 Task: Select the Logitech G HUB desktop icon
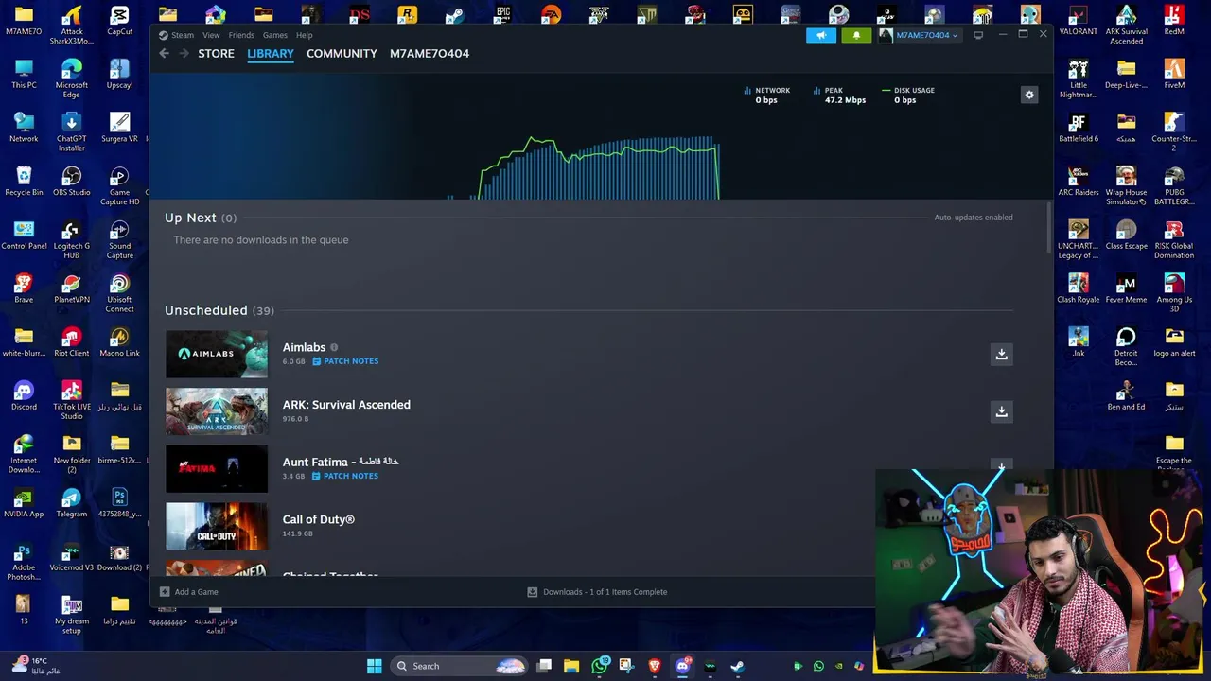click(72, 239)
